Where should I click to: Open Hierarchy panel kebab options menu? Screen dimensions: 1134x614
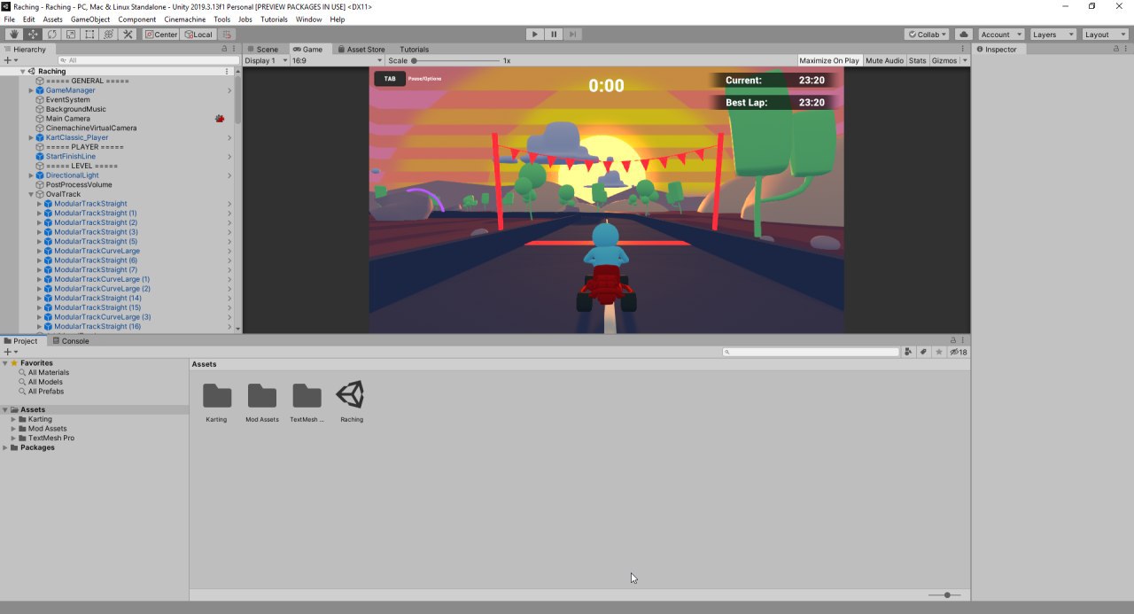234,50
